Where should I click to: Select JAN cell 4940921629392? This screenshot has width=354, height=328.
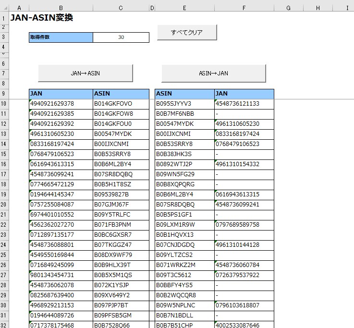(x=61, y=124)
